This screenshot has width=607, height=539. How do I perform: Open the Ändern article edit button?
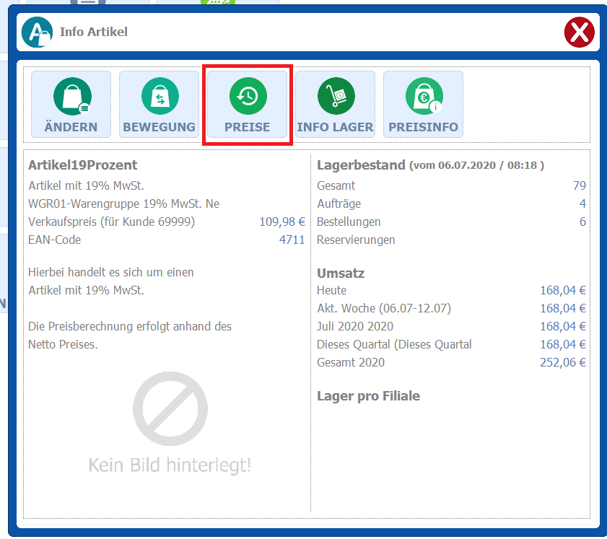click(71, 105)
